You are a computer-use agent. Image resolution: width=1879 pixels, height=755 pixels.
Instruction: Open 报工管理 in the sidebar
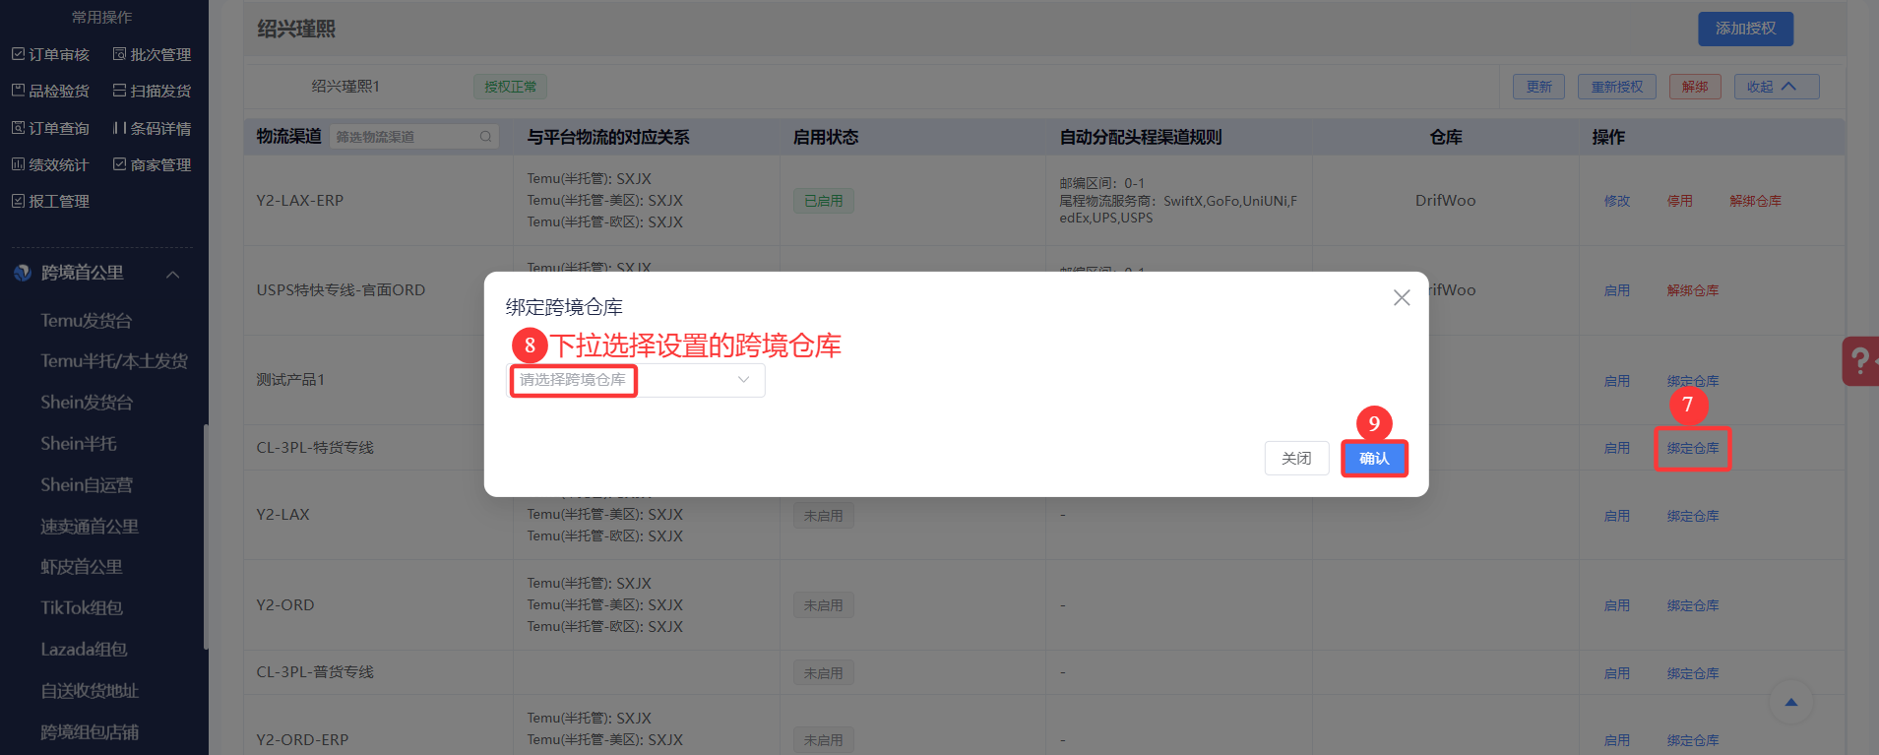coord(50,201)
